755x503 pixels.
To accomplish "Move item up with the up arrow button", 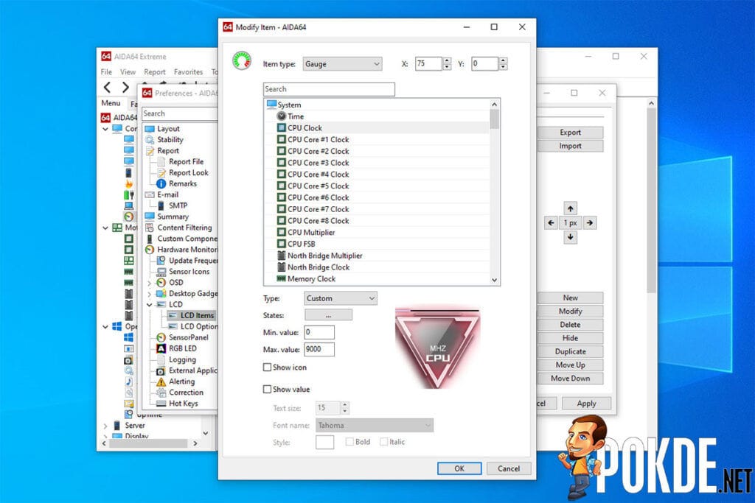I will [571, 208].
